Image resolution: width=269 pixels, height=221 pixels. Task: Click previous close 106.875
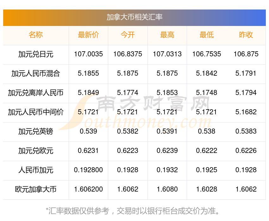[x=246, y=54]
